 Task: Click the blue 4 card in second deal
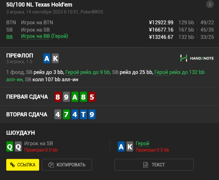click(x=75, y=114)
